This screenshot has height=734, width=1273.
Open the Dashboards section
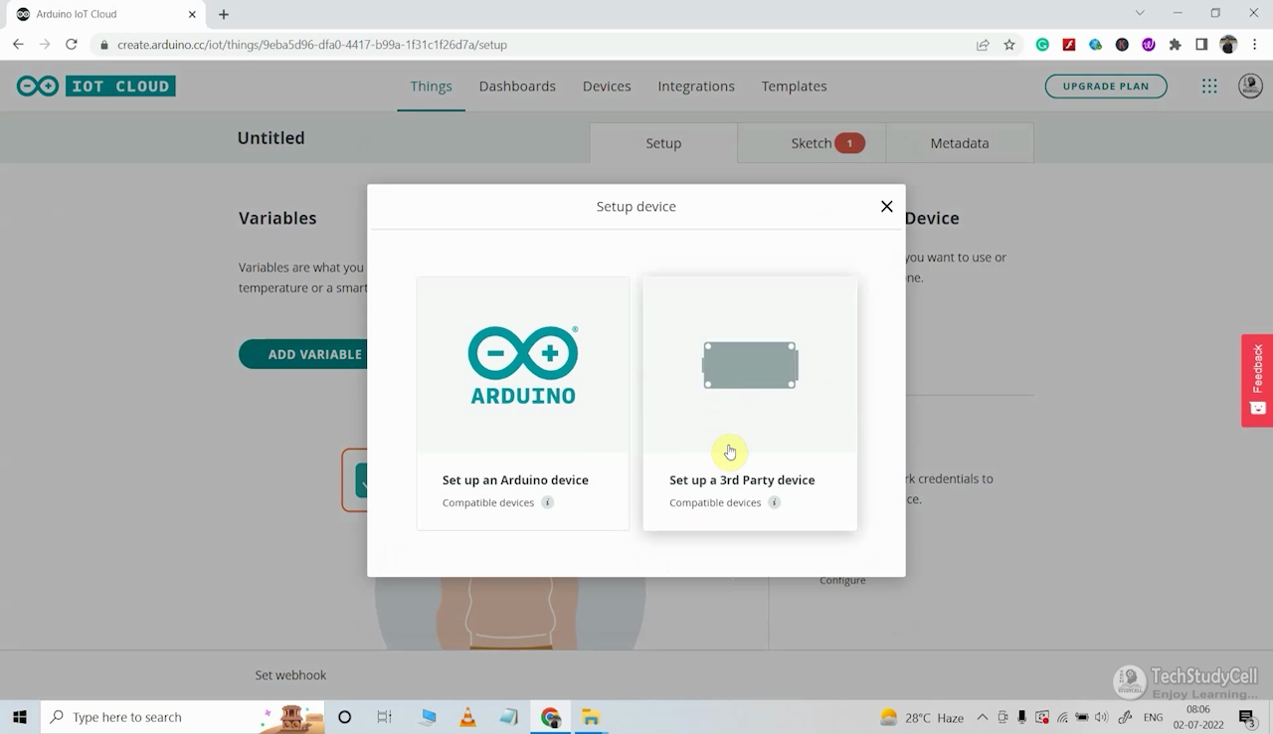tap(517, 87)
